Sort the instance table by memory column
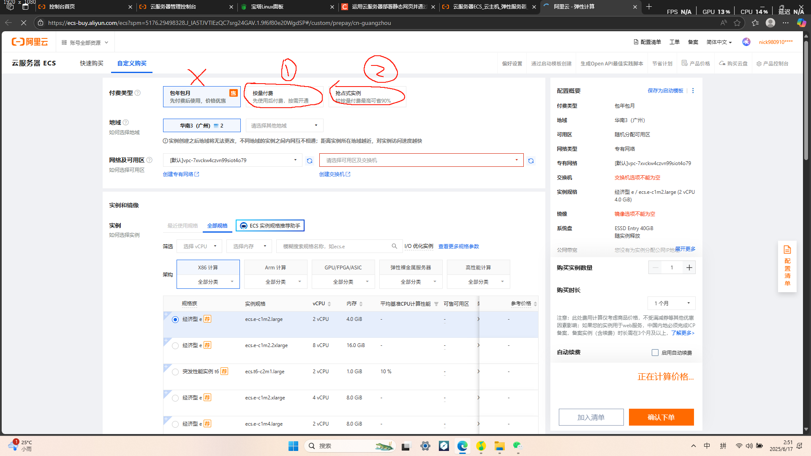The image size is (811, 456). click(x=361, y=304)
